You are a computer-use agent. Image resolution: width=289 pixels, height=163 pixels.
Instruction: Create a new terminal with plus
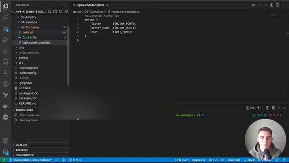tap(258, 108)
